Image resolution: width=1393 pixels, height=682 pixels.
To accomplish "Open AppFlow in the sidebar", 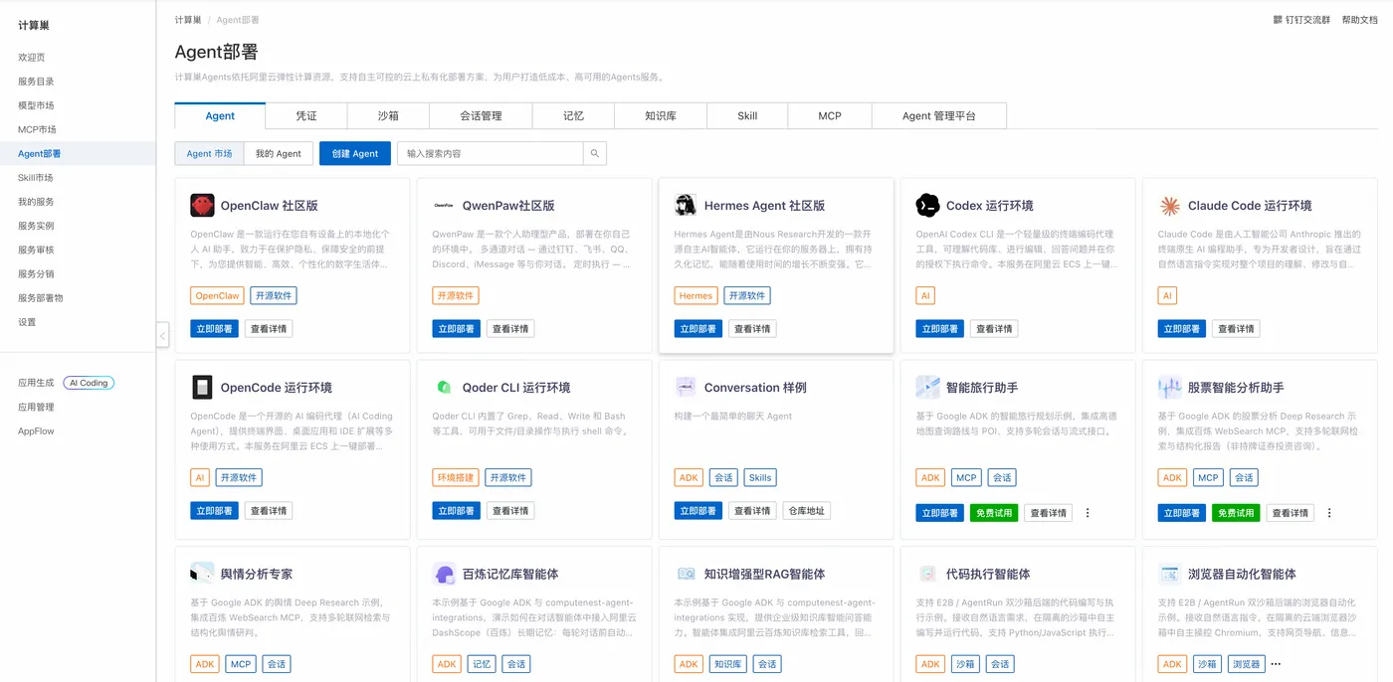I will pos(36,431).
